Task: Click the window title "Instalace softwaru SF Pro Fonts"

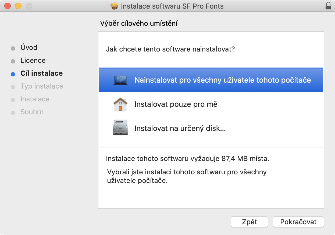Action: (172, 6)
